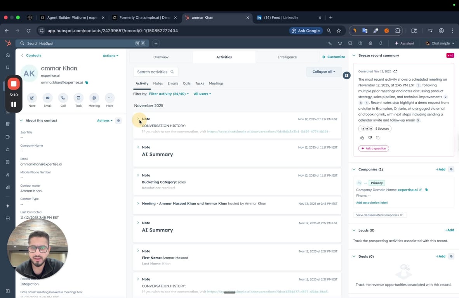
Task: Select the Tasks activity tab
Action: (x=200, y=83)
